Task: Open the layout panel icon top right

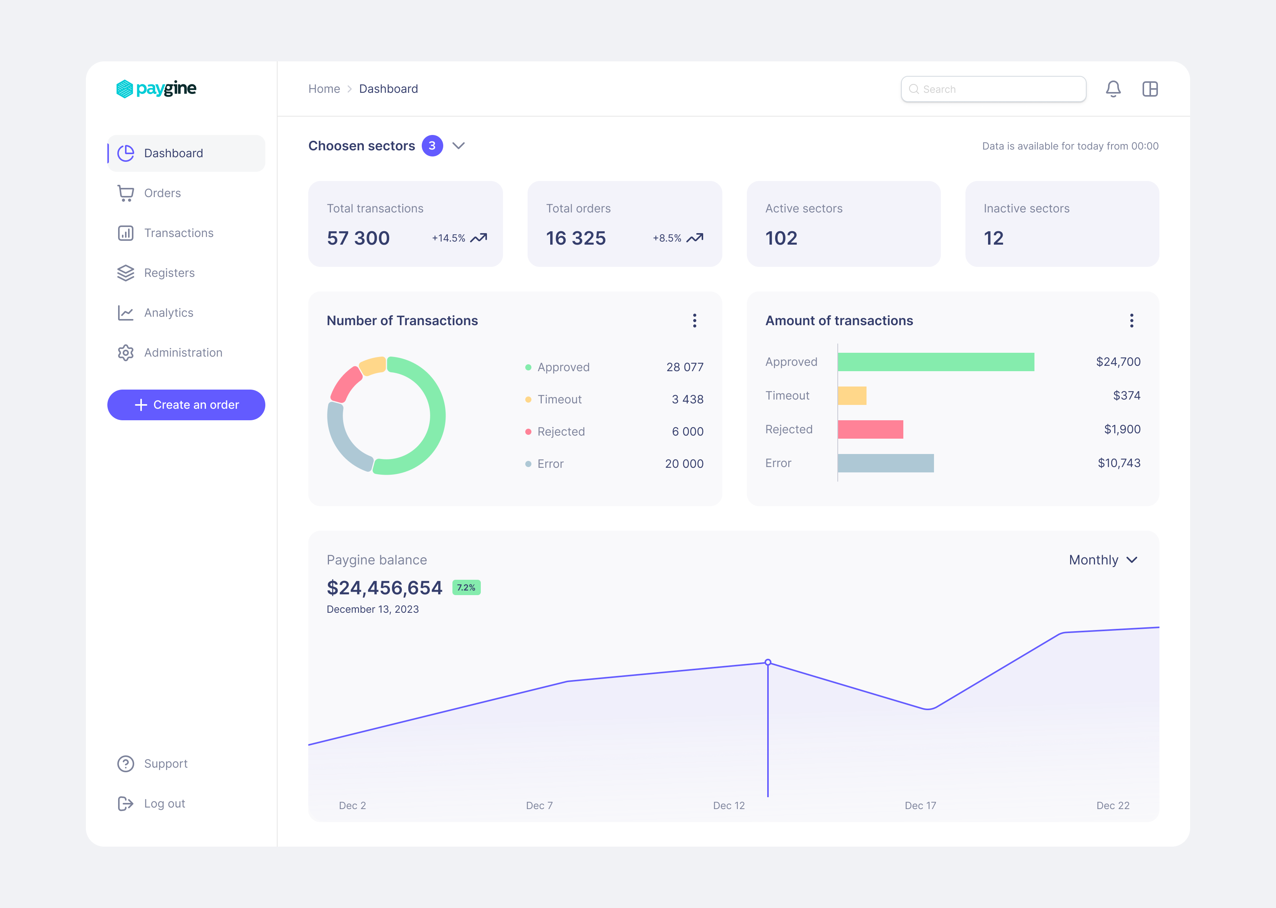Action: [x=1151, y=89]
